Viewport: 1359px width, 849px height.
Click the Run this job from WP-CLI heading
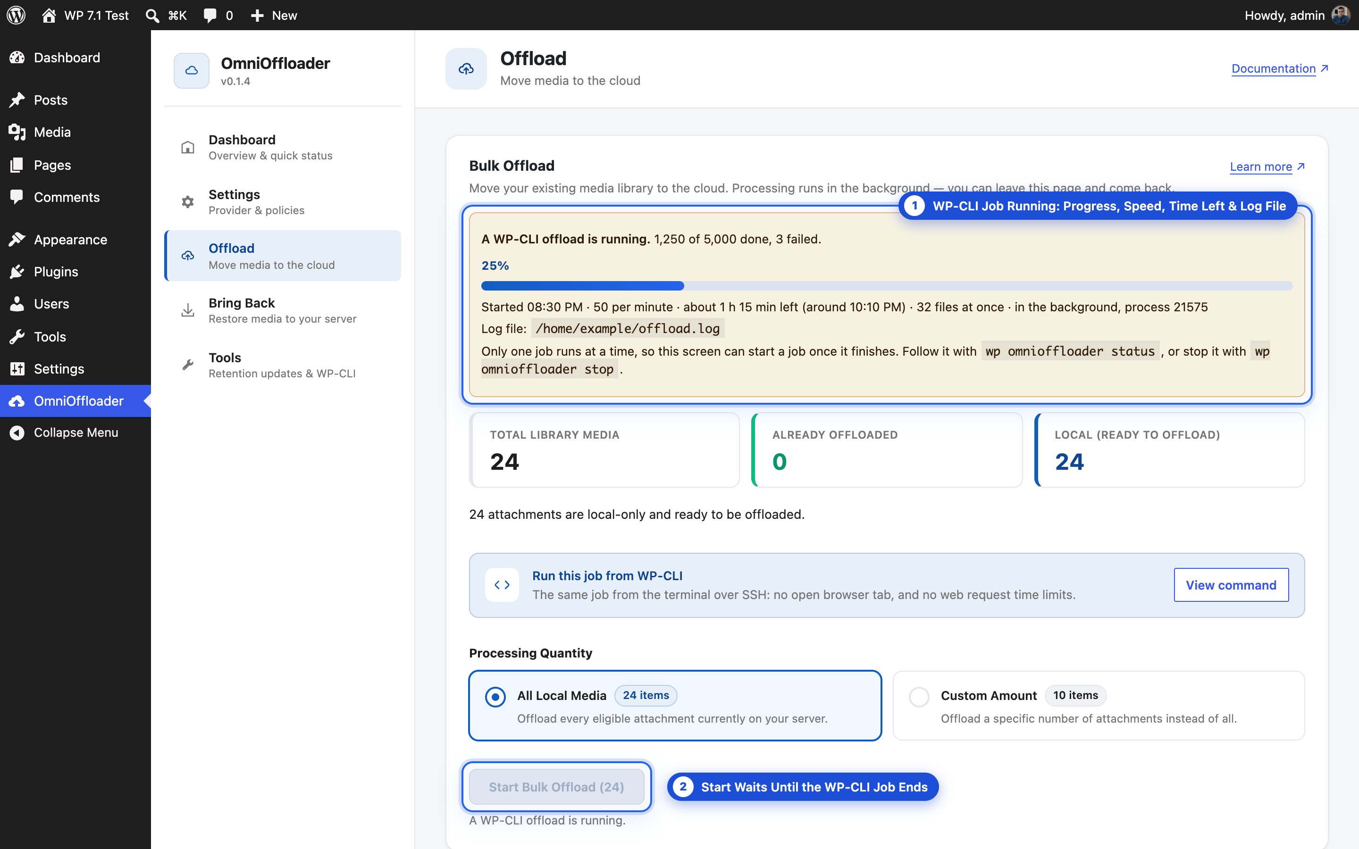point(607,575)
